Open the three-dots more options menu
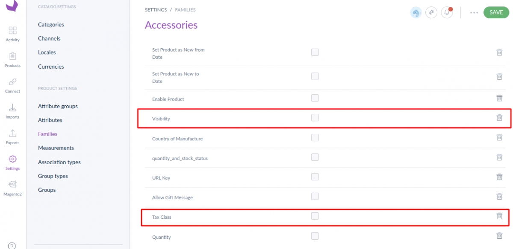This screenshot has height=249, width=513. [x=474, y=13]
